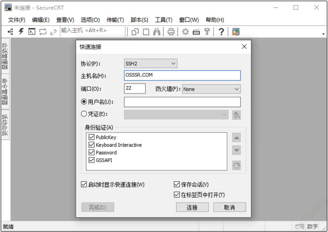Click the Copy toolbar icon
The width and height of the screenshot is (328, 232).
[135, 32]
